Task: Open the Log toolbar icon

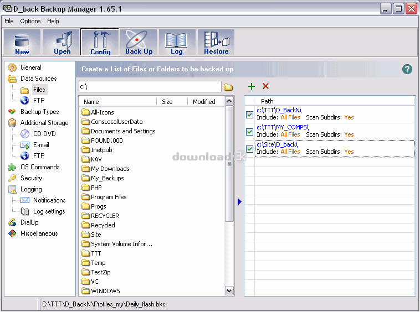Action: 177,43
